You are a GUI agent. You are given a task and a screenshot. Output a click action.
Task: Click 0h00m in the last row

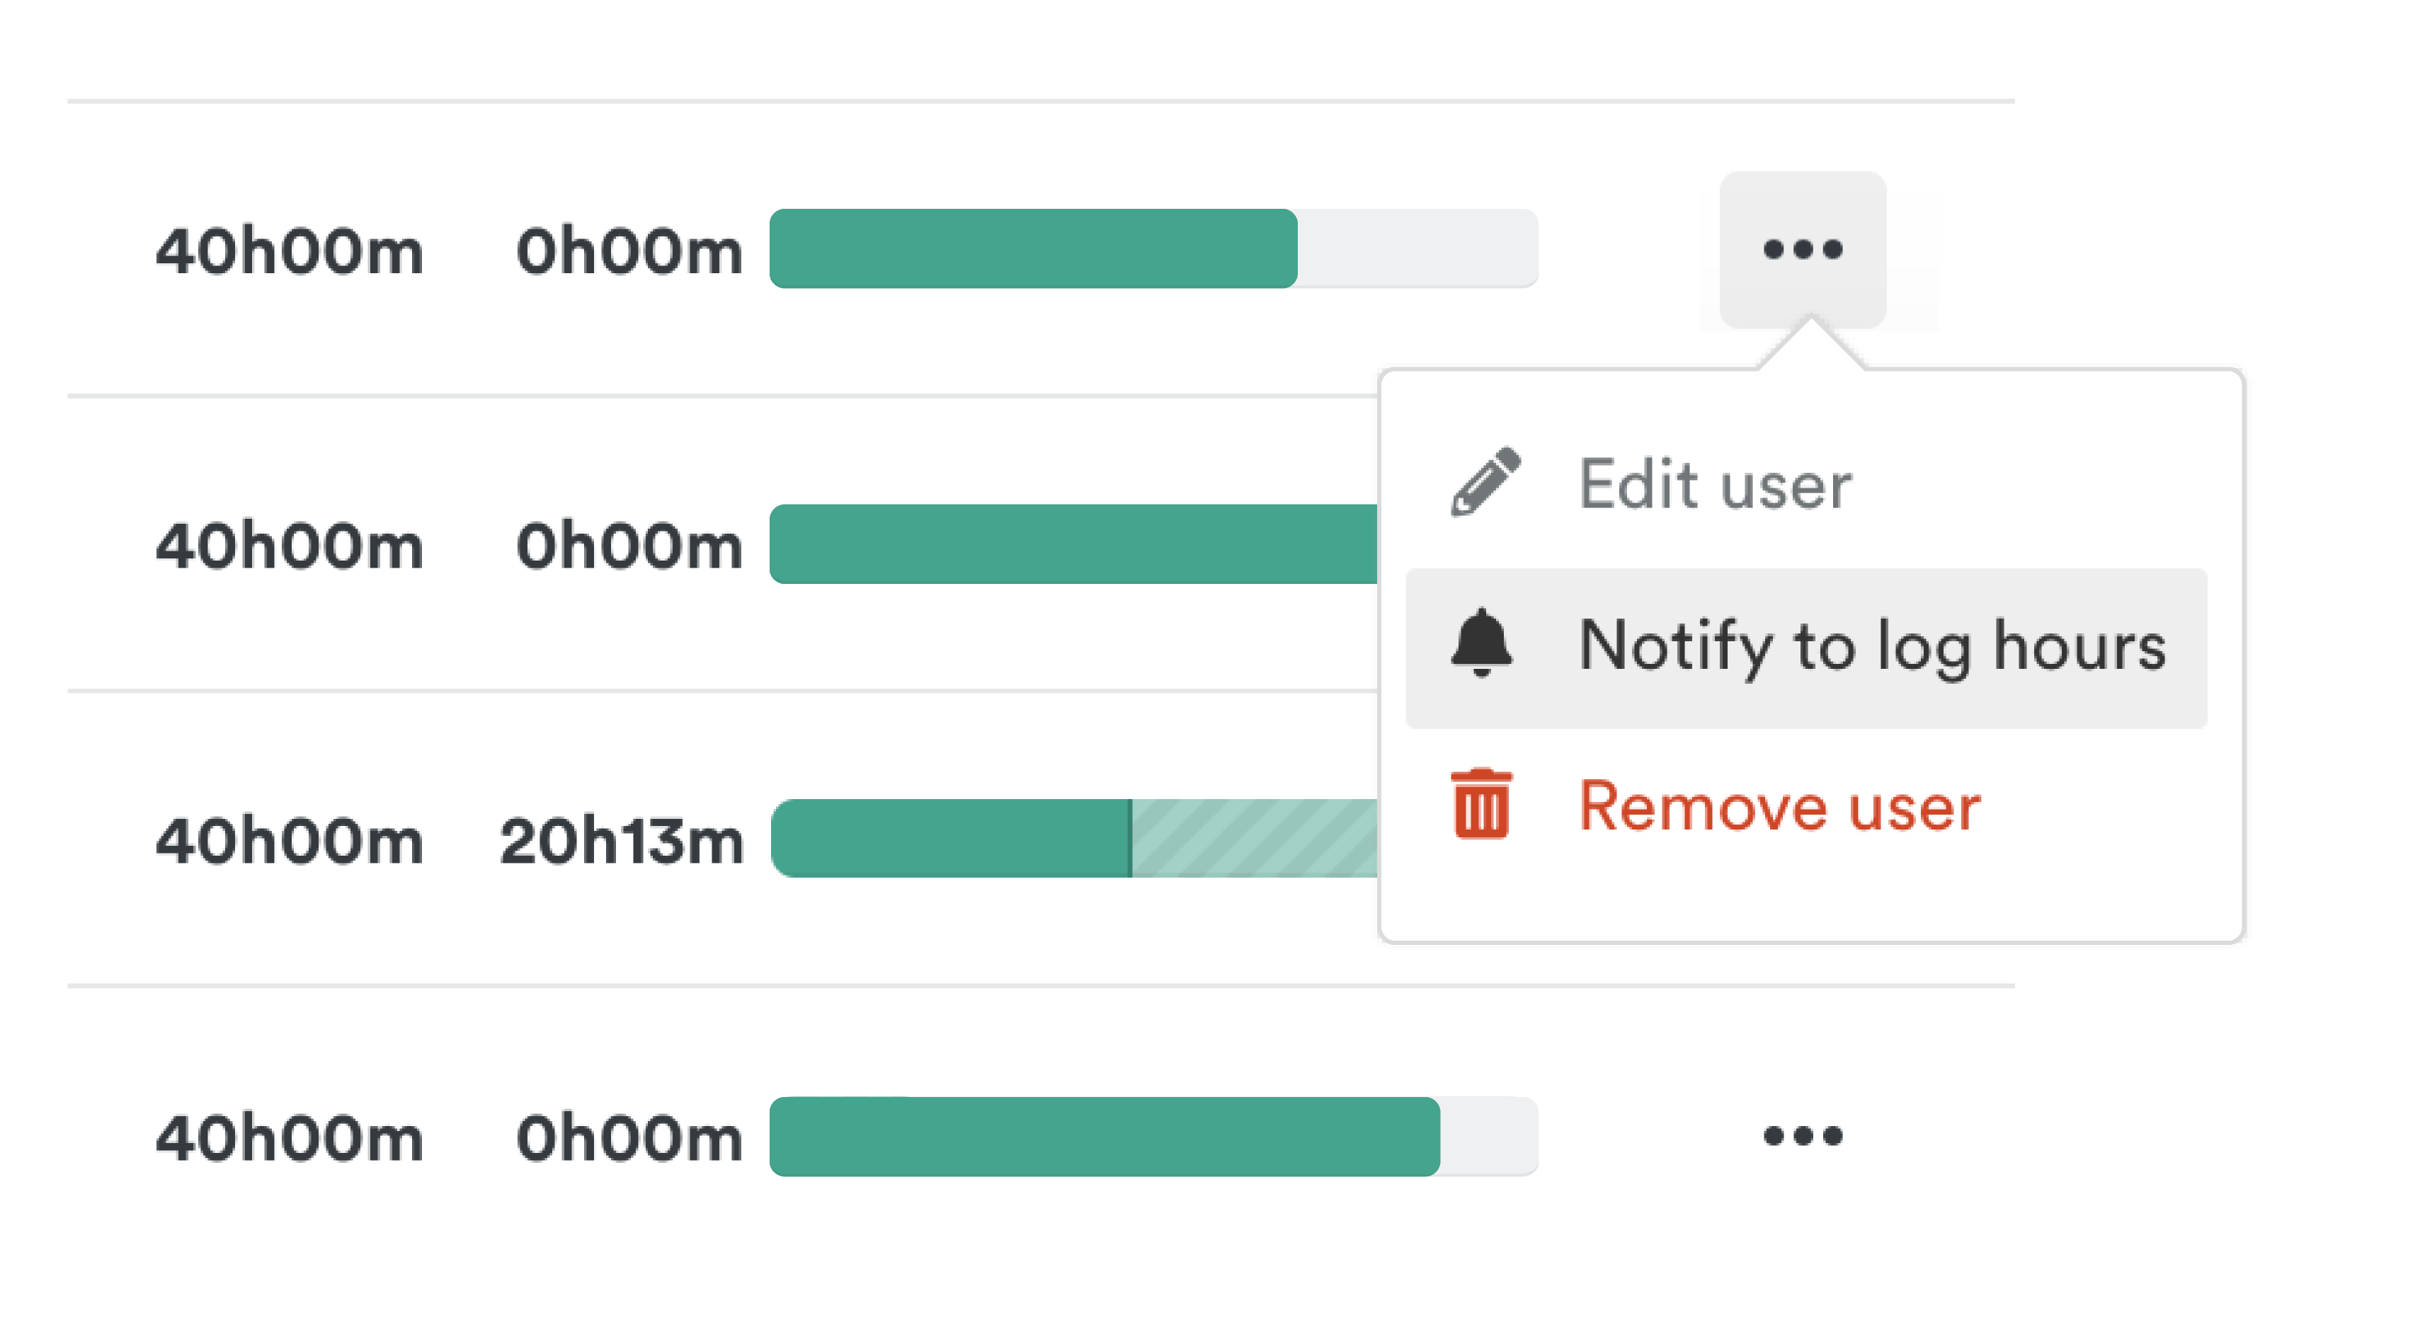(629, 1137)
